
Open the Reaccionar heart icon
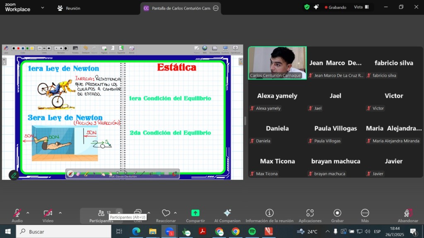pyautogui.click(x=166, y=213)
